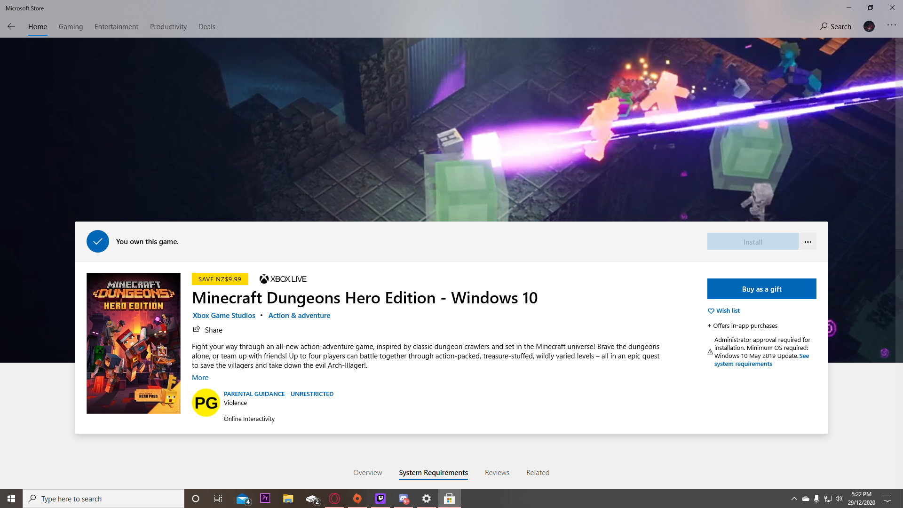Click the taskbar clock and date
Screen dimensions: 903x508
[862, 499]
